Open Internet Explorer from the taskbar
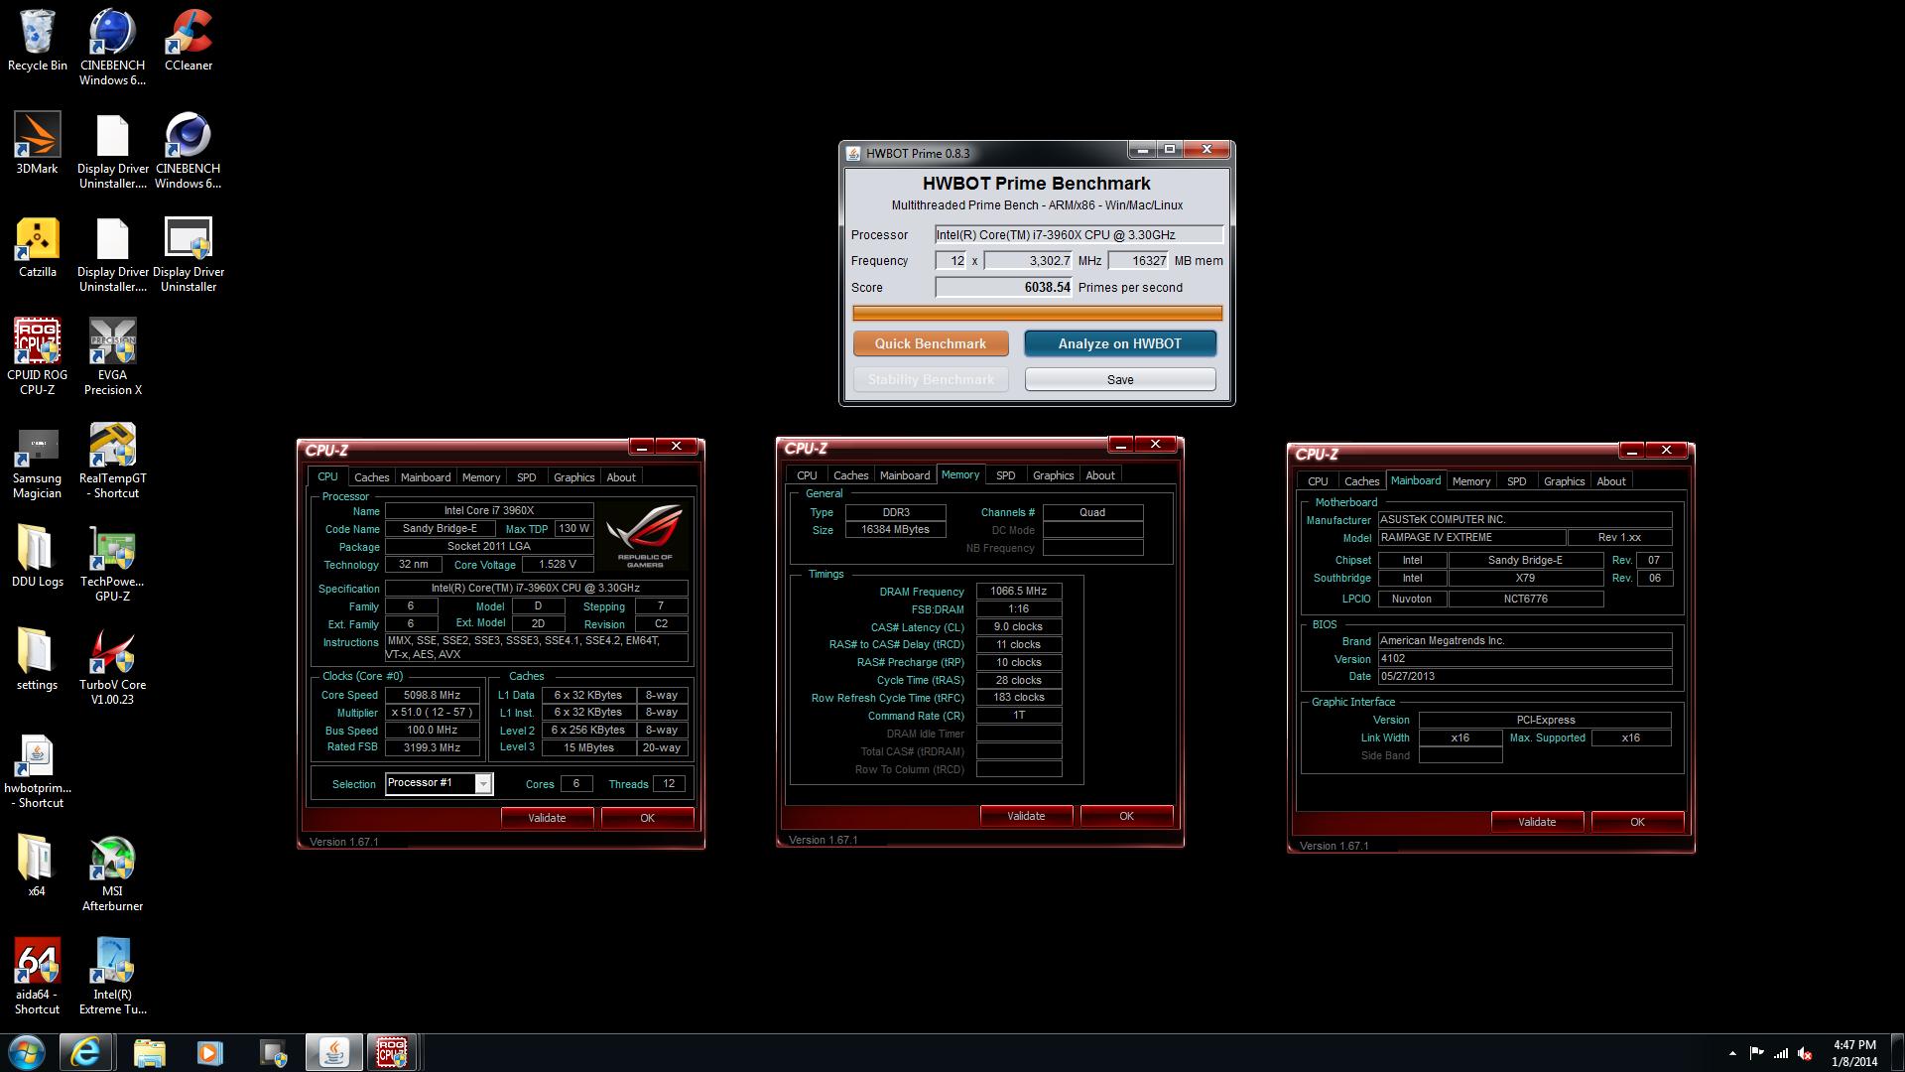Image resolution: width=1905 pixels, height=1072 pixels. coord(85,1052)
